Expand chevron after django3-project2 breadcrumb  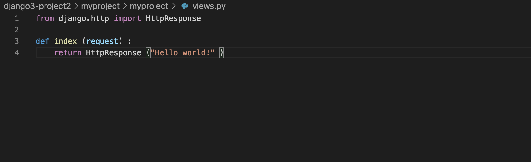76,6
